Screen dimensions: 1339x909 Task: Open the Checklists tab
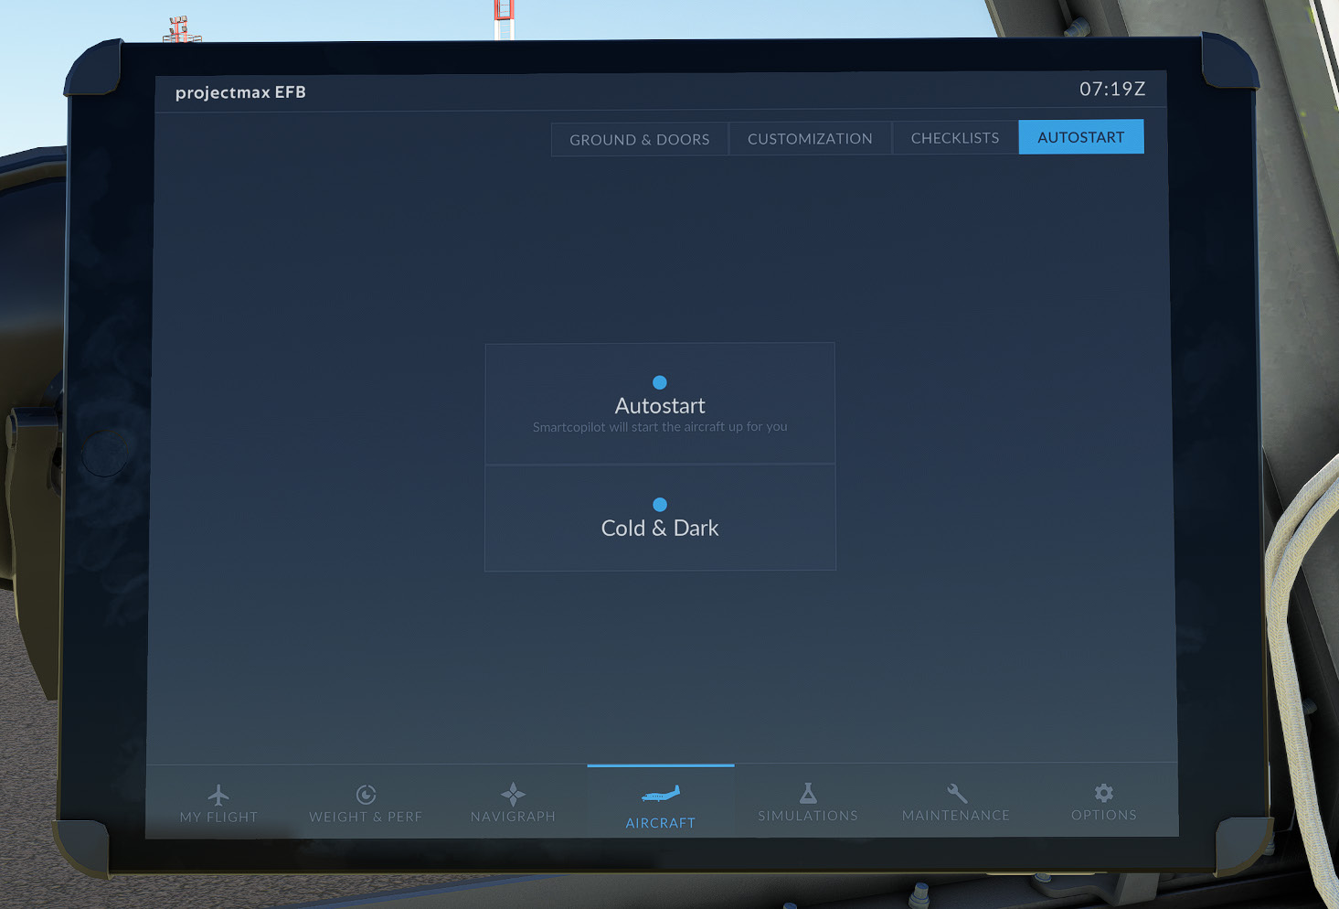click(x=955, y=137)
